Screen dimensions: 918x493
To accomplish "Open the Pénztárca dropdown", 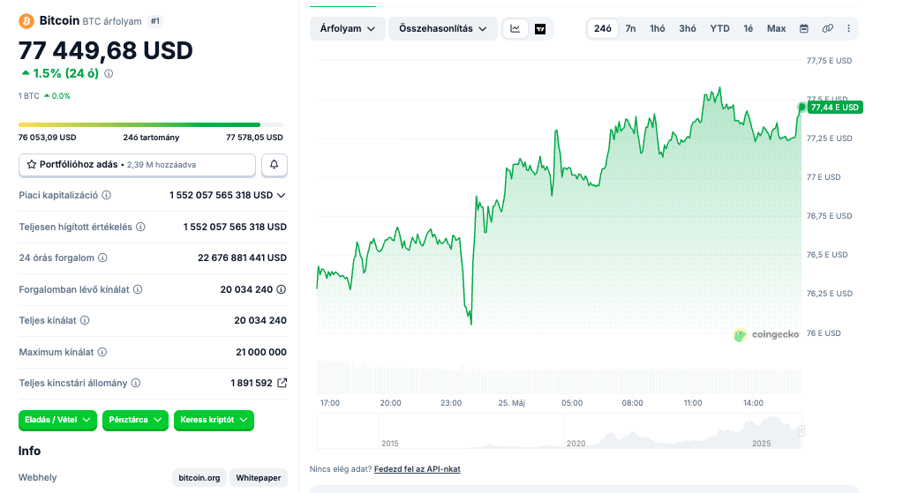I will [x=135, y=420].
